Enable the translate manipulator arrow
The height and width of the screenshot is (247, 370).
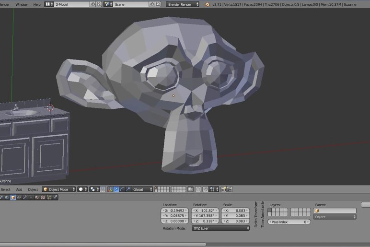[116, 189]
